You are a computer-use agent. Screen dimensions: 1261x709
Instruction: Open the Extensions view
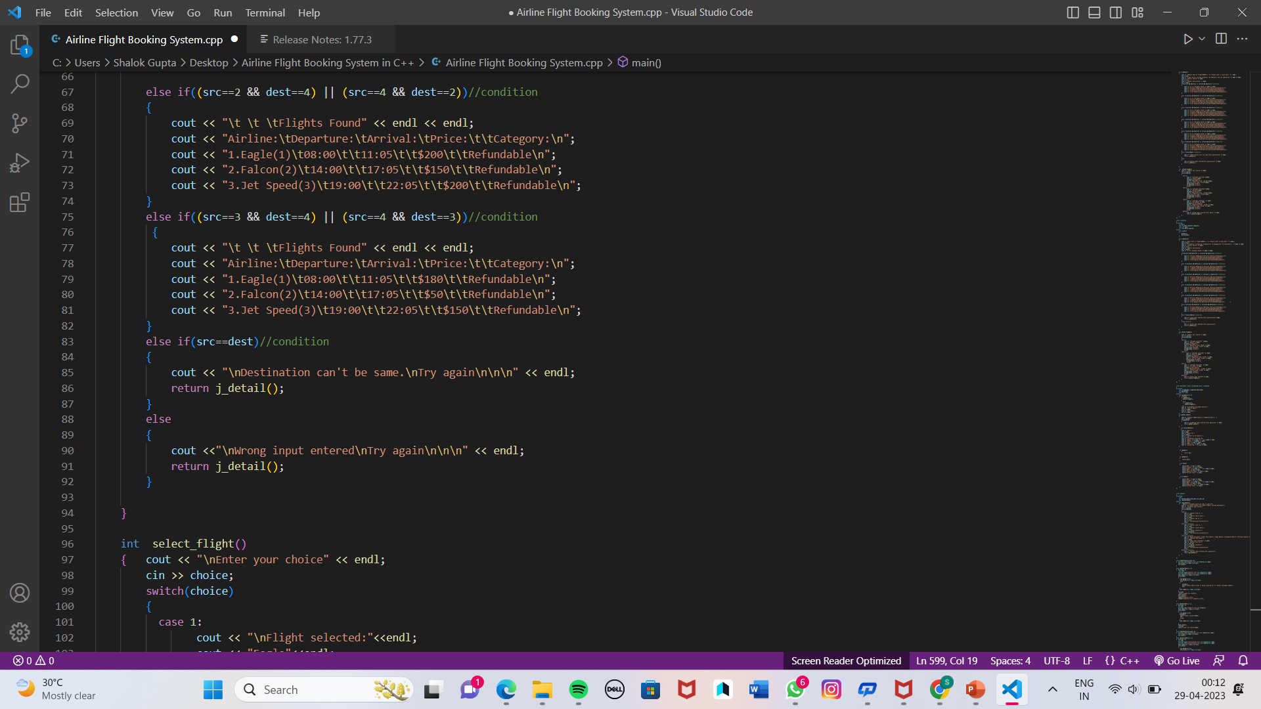pos(20,202)
